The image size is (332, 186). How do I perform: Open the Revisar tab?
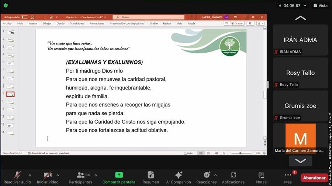pos(167,24)
